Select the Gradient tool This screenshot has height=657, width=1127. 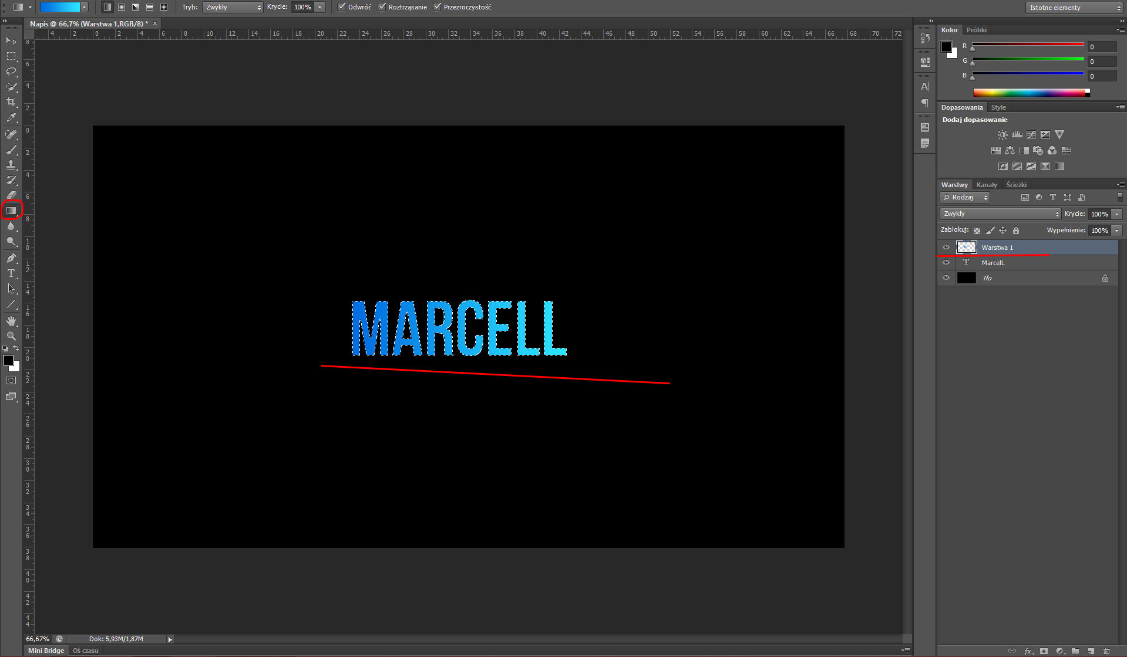point(11,211)
